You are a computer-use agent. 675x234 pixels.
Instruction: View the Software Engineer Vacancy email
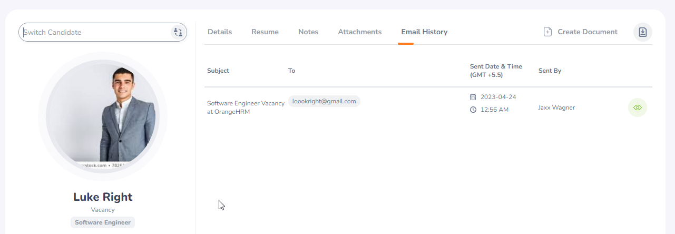pyautogui.click(x=638, y=108)
